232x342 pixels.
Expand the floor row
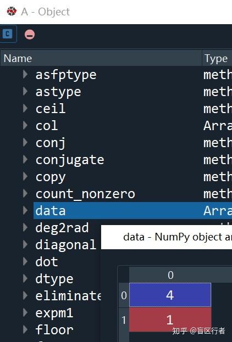click(x=25, y=329)
